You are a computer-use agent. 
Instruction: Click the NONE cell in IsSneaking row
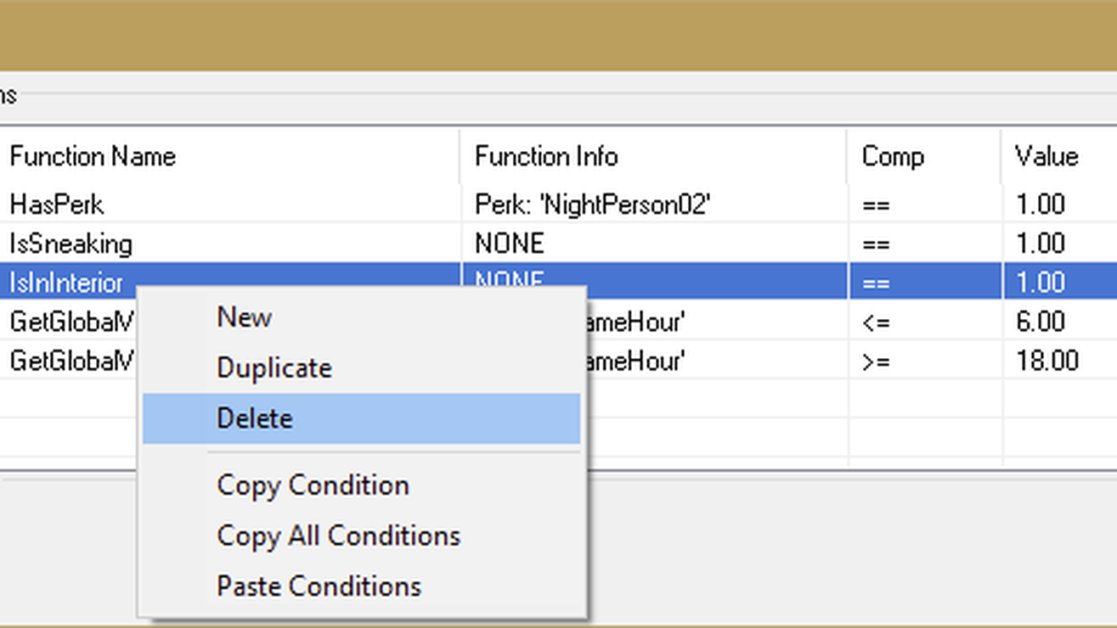(509, 244)
